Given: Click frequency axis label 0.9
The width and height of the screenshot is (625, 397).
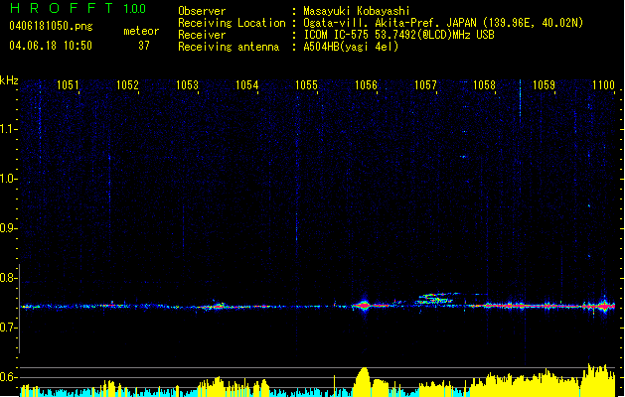Looking at the screenshot, I should click(8, 228).
